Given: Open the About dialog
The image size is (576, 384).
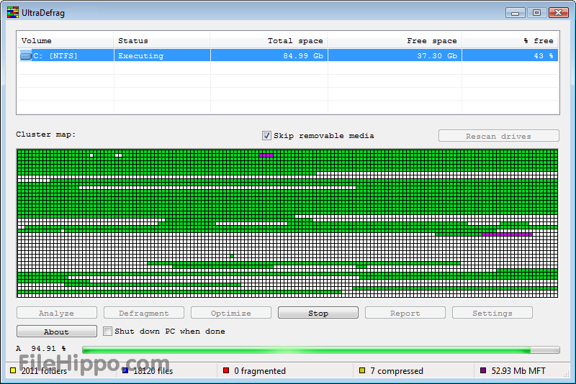Looking at the screenshot, I should coord(56,332).
